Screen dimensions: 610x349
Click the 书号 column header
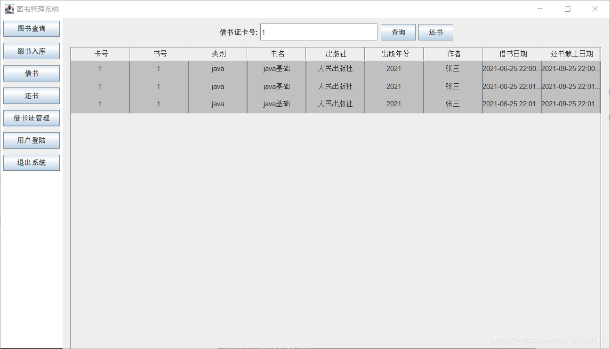pos(159,53)
